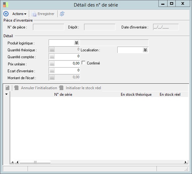Click the Date d'inventaire field
The width and height of the screenshot is (192, 174).
[x=166, y=27]
